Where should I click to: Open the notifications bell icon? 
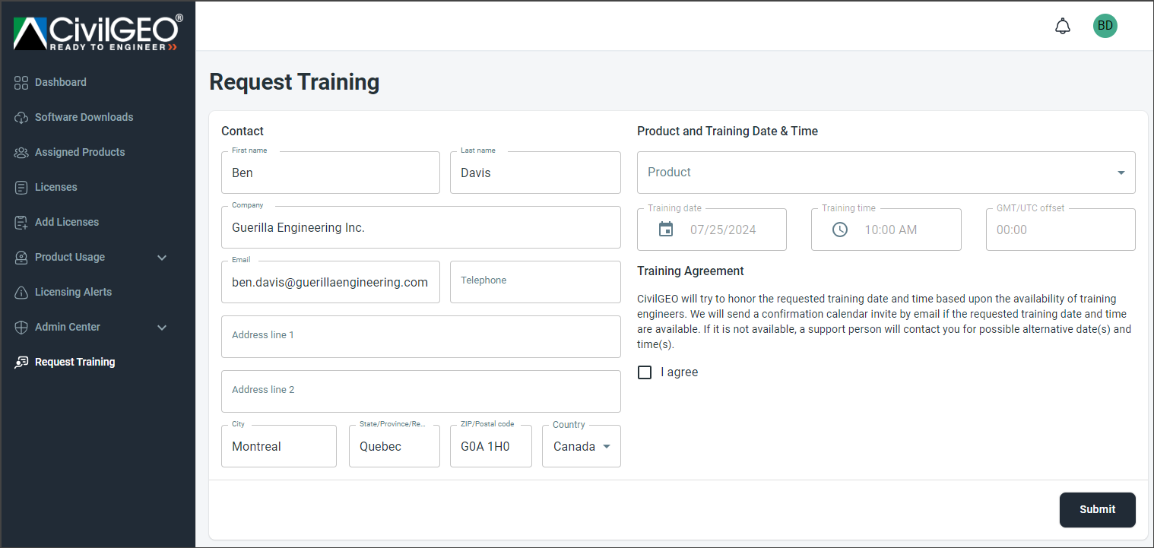1063,26
